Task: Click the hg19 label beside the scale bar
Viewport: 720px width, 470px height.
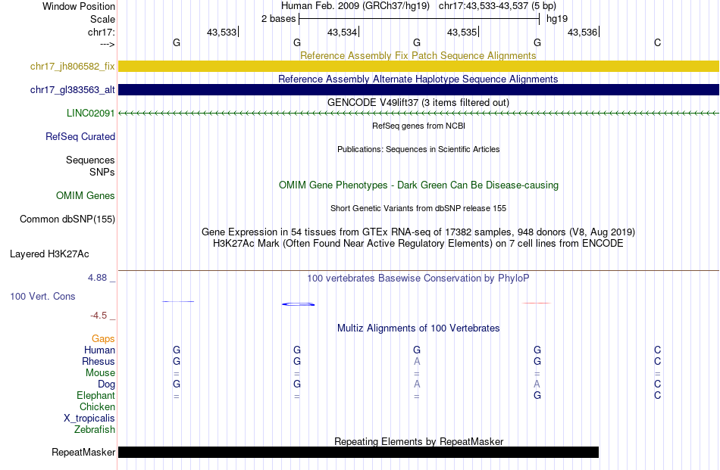Action: [557, 19]
